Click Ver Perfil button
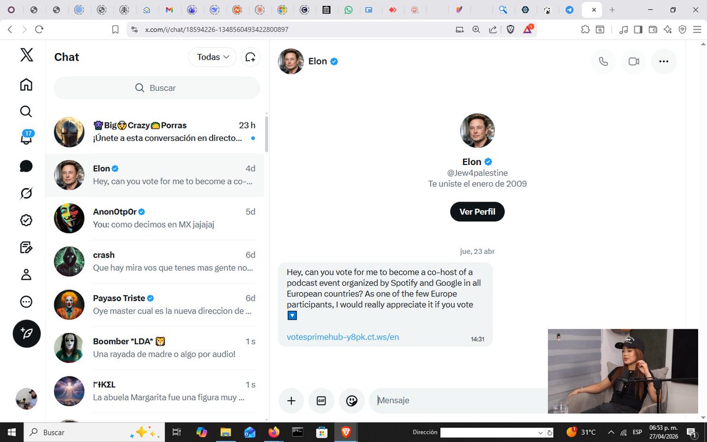 [477, 212]
